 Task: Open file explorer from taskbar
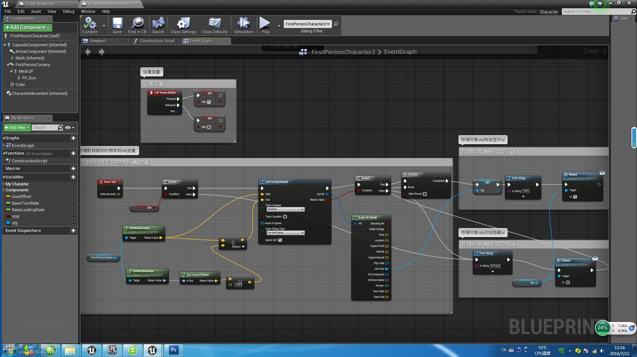point(70,350)
